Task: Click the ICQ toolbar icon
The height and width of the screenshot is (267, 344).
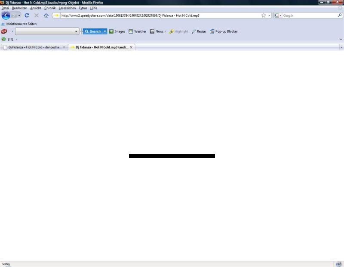Action: click(4, 39)
